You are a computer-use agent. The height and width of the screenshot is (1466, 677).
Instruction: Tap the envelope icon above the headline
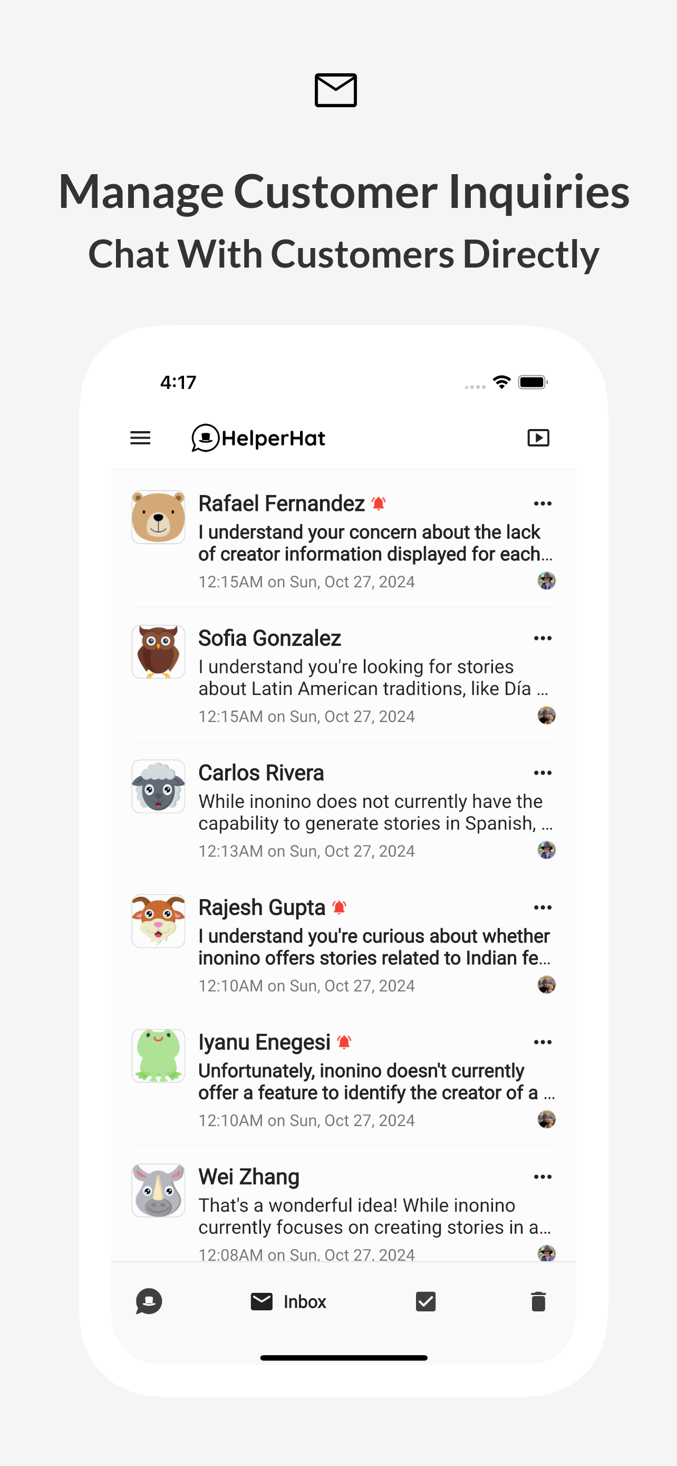336,90
